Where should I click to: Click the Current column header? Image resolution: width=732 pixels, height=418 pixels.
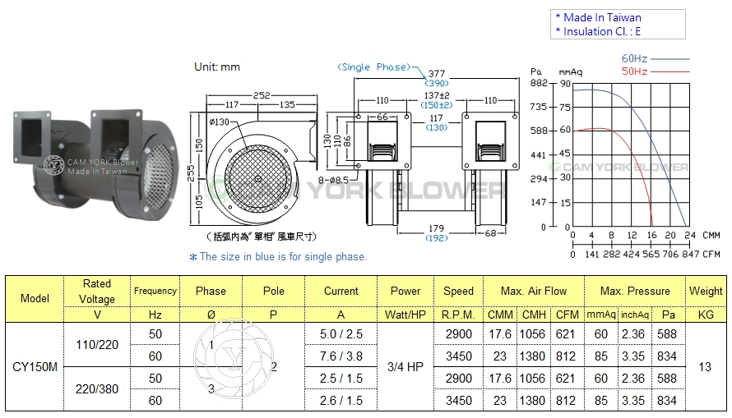point(341,292)
